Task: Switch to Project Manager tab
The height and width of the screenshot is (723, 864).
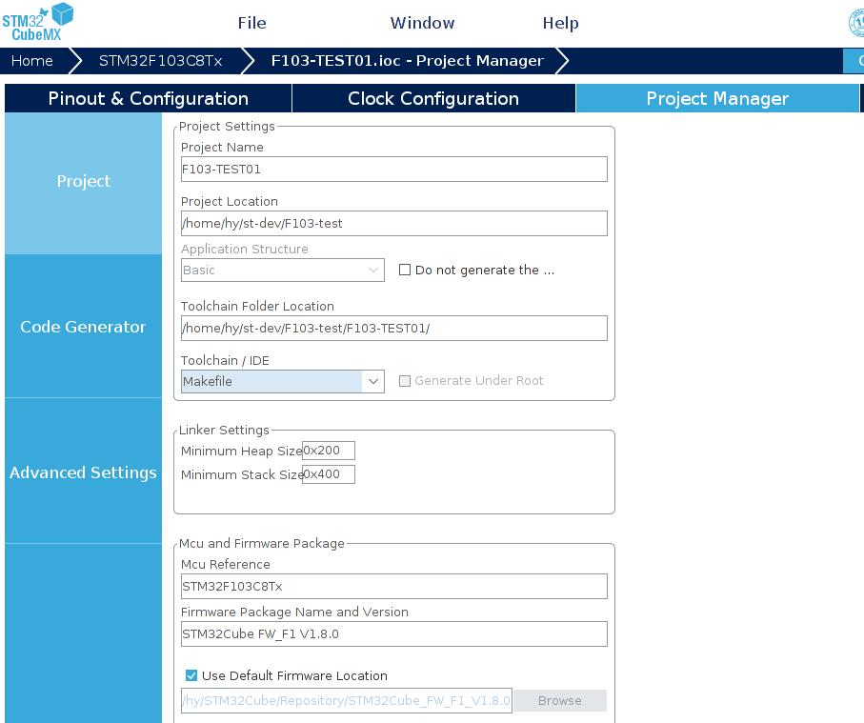Action: tap(717, 98)
